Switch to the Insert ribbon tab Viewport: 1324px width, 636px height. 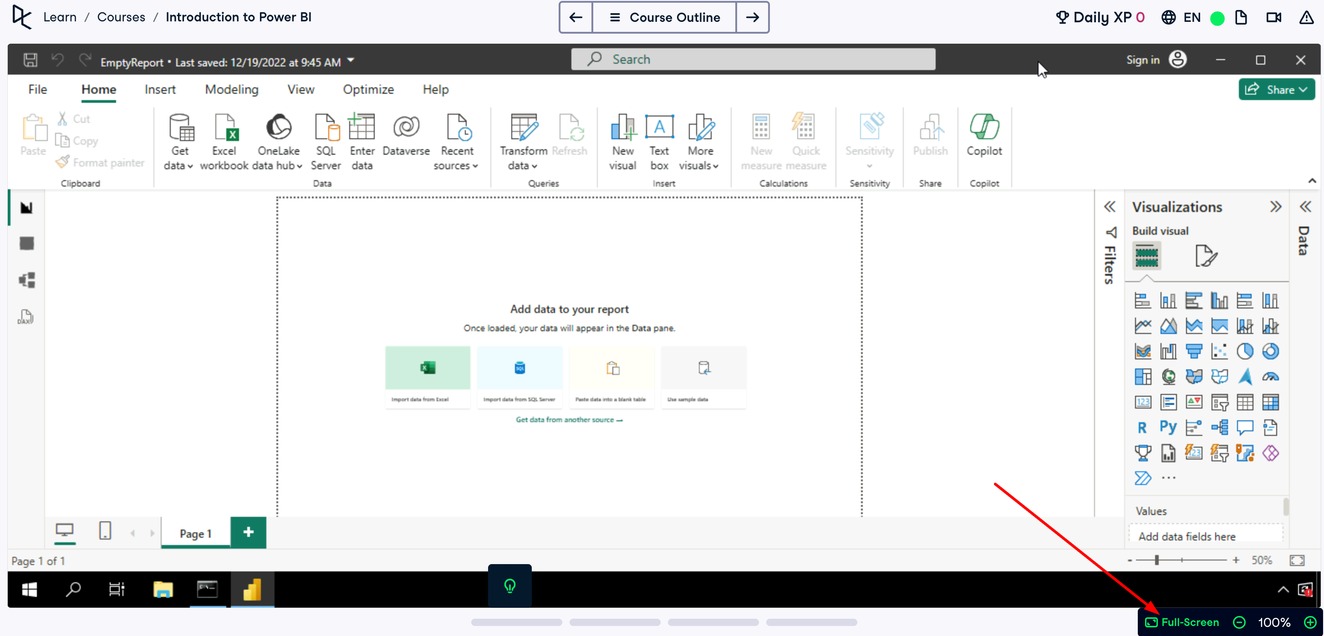(160, 89)
